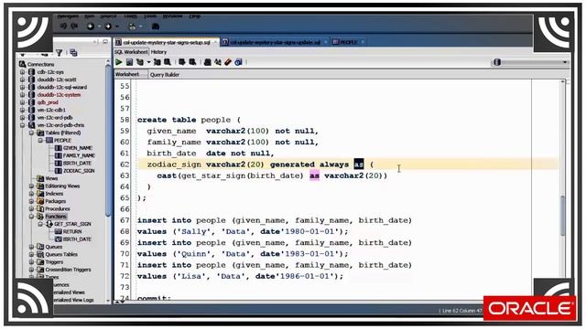
Task: Open the connection selector dropdown at top right
Action: (x=565, y=62)
